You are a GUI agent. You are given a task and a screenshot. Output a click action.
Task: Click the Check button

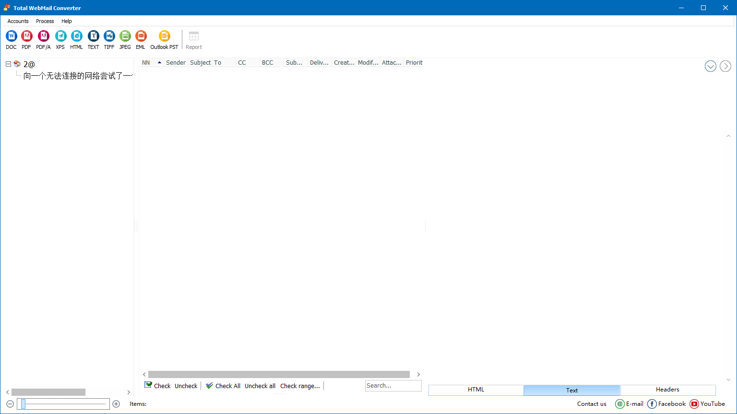tap(157, 386)
